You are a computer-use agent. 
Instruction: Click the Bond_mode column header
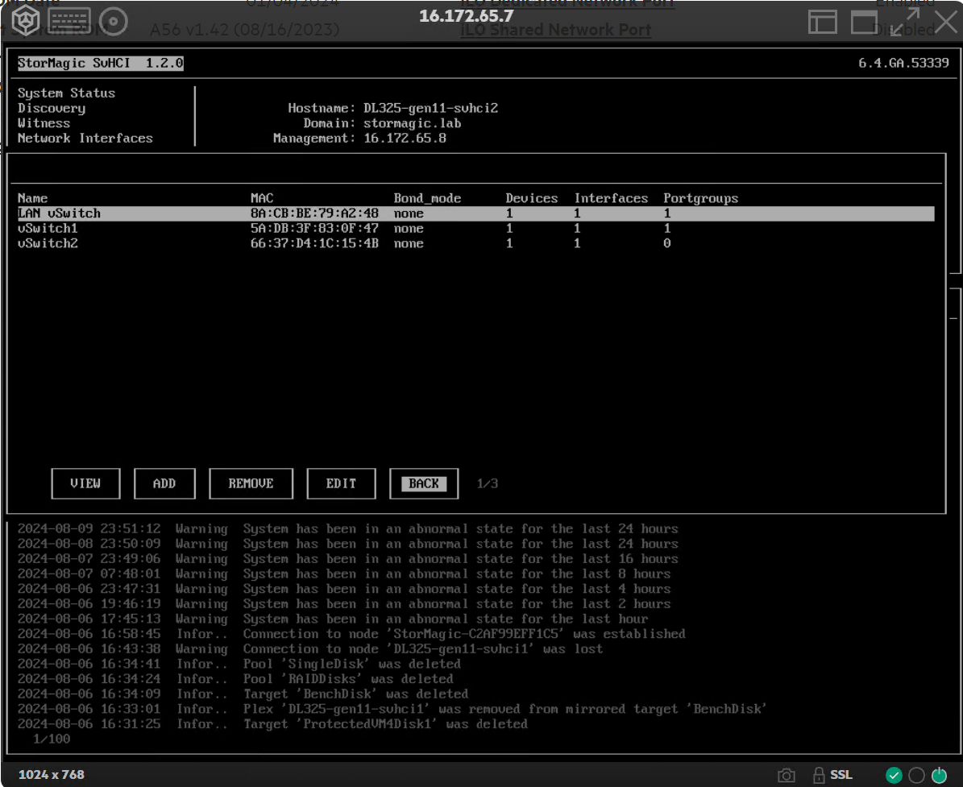click(x=427, y=198)
